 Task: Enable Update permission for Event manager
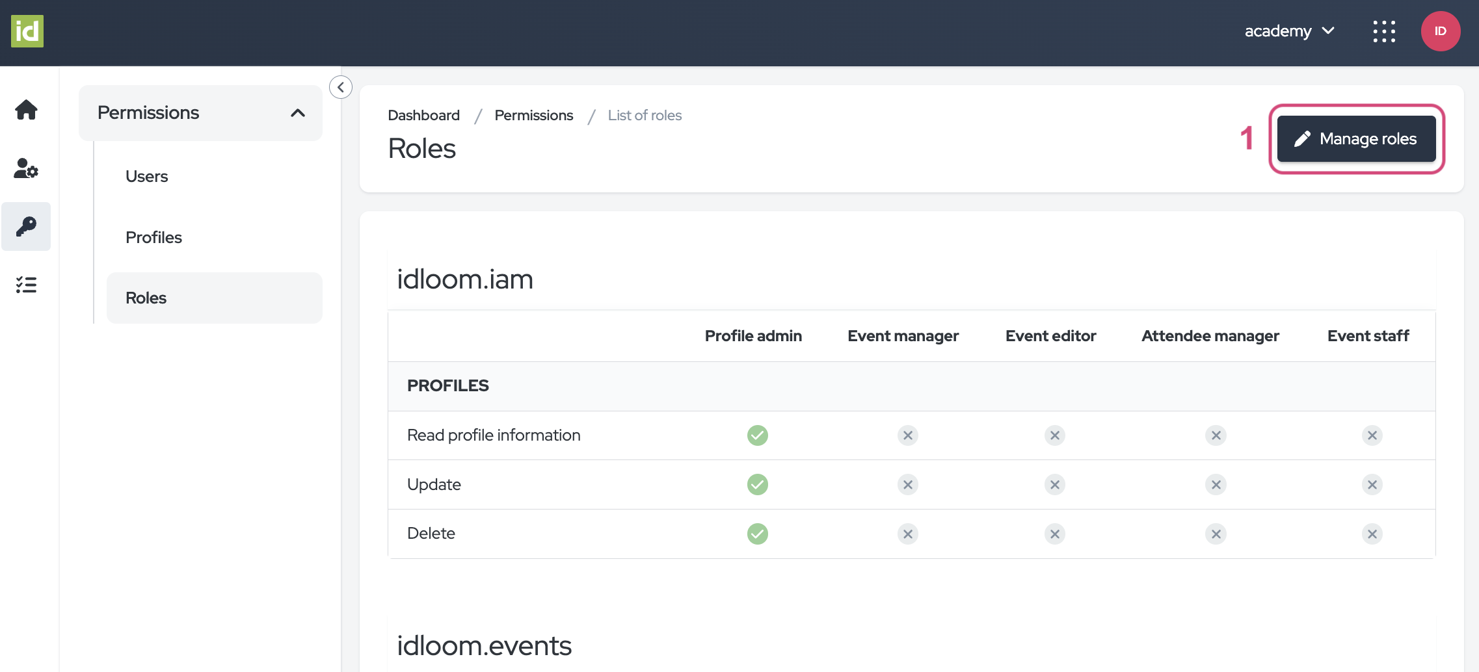(x=907, y=484)
